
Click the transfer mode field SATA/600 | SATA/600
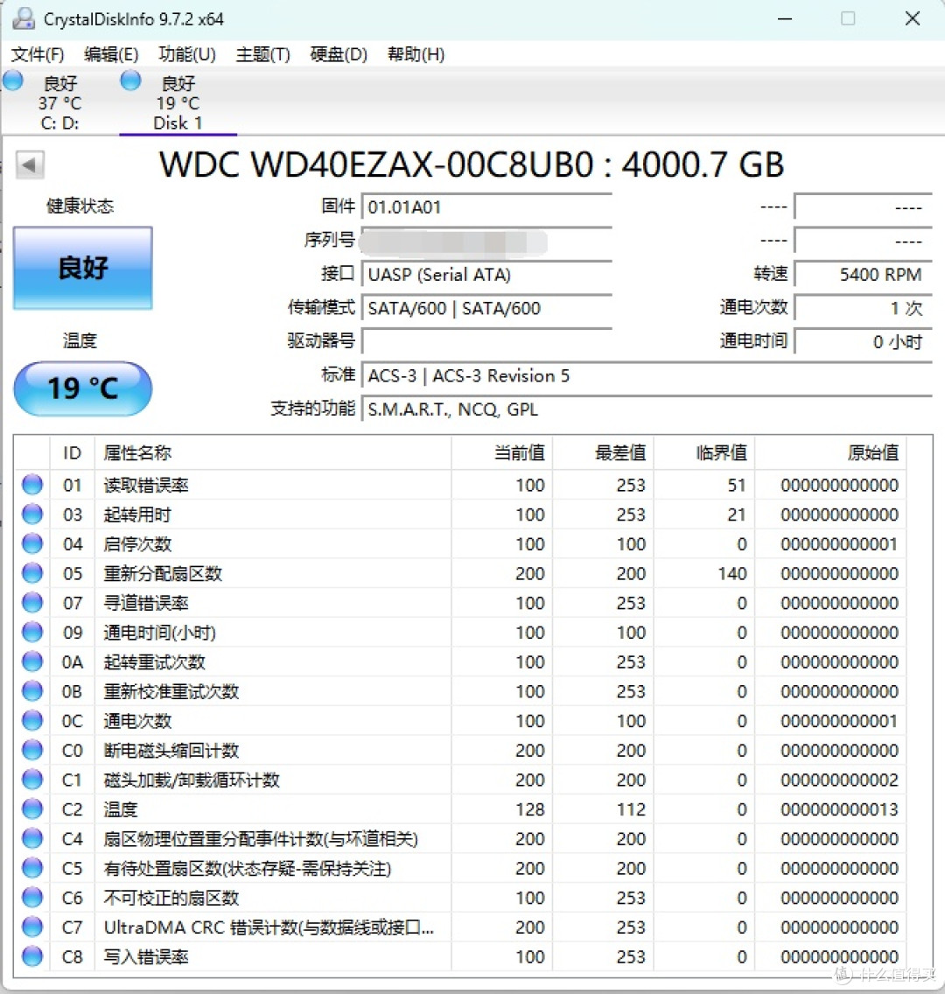pos(486,309)
